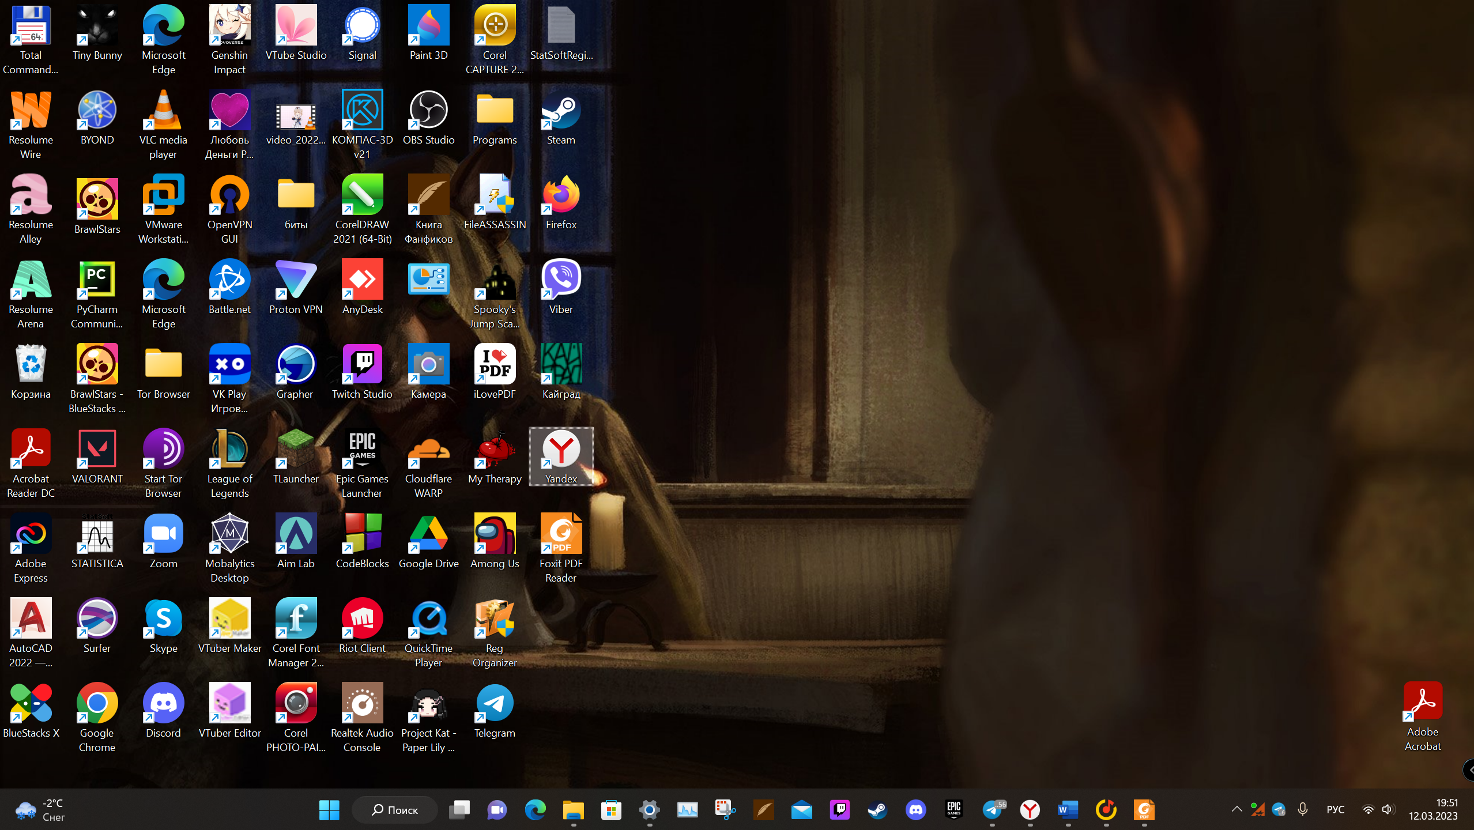
Task: Select the StatSoftRegi file icon
Action: [561, 32]
